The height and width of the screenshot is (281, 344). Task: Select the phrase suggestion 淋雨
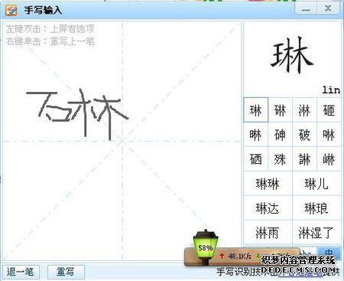pyautogui.click(x=268, y=233)
